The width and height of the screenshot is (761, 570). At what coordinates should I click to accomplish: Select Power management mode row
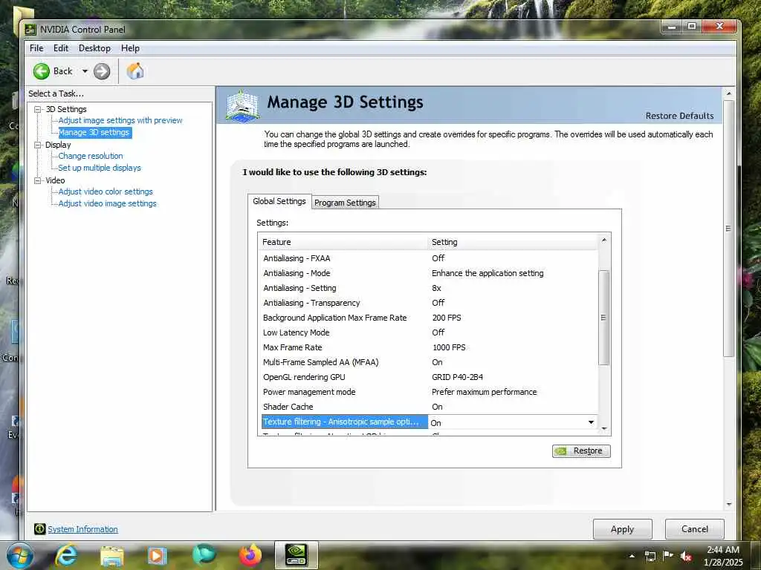[430, 392]
